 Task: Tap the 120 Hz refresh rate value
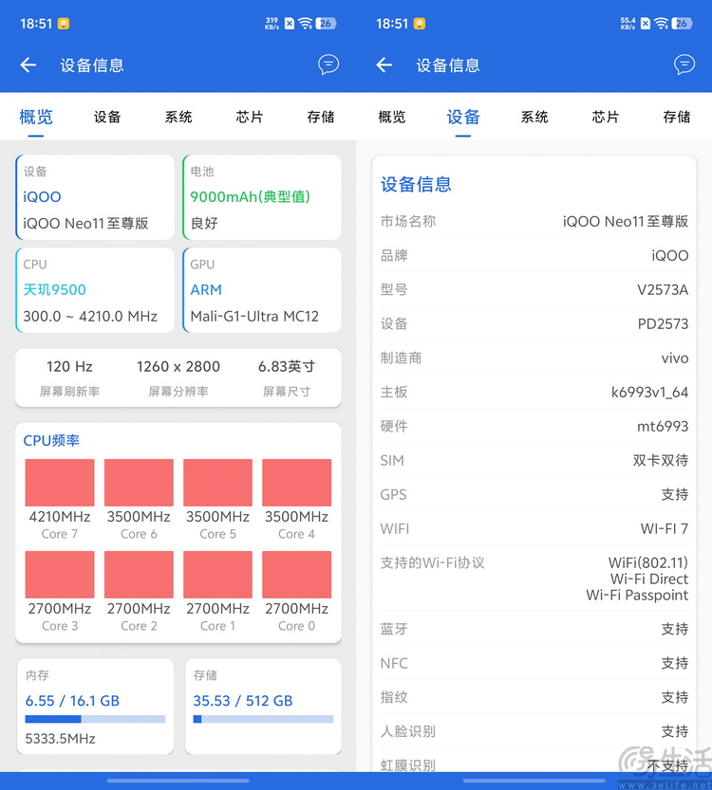pyautogui.click(x=69, y=366)
